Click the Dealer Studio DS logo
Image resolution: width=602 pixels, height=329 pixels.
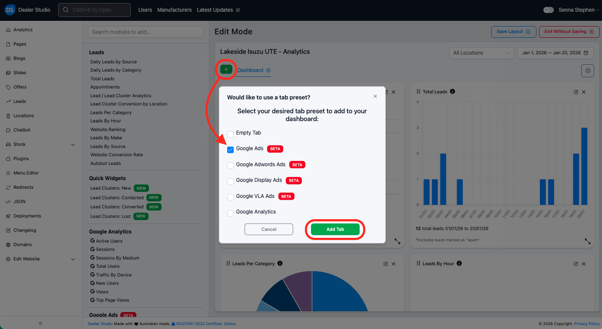10,10
